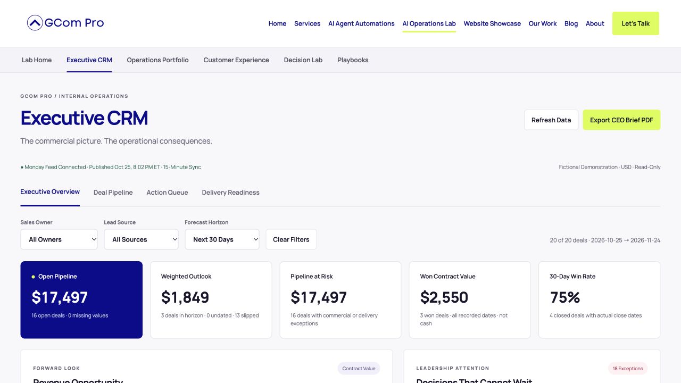681x383 pixels.
Task: Show the Delivery Readiness tab
Action: 231,193
